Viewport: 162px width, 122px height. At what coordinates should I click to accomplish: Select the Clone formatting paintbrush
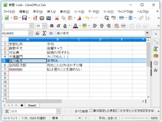click(x=79, y=18)
